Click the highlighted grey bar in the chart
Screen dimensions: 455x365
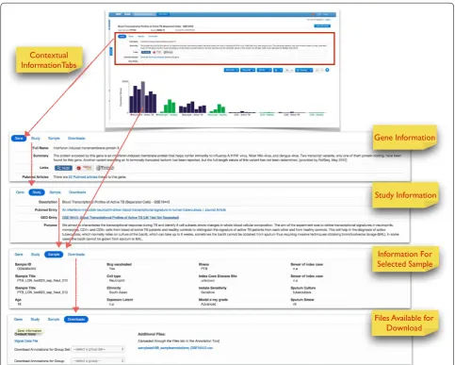143,97
